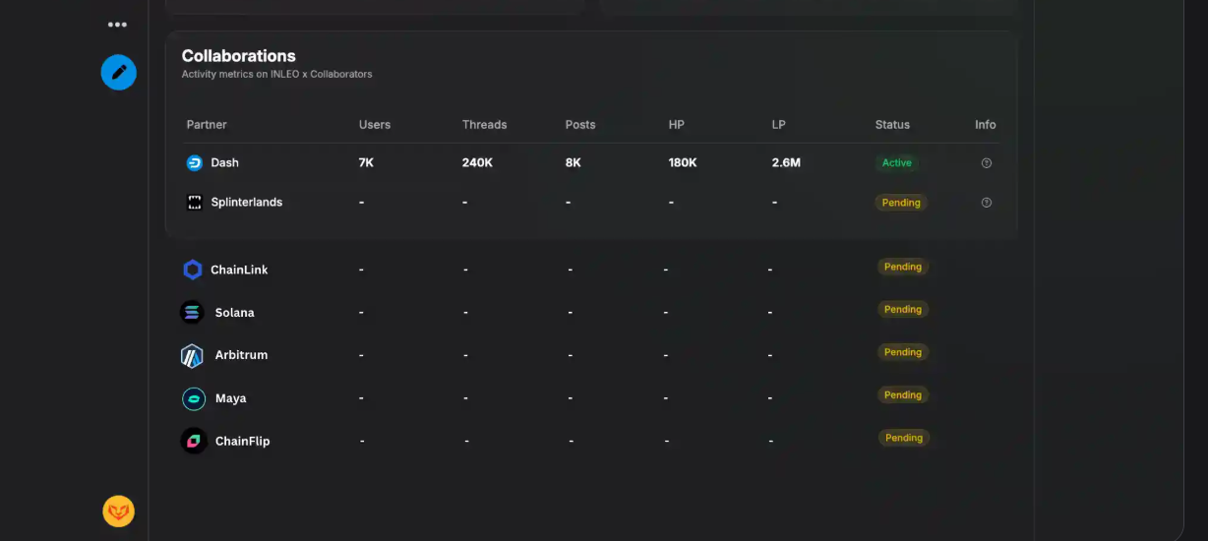
Task: Click the Status column header
Action: 892,125
